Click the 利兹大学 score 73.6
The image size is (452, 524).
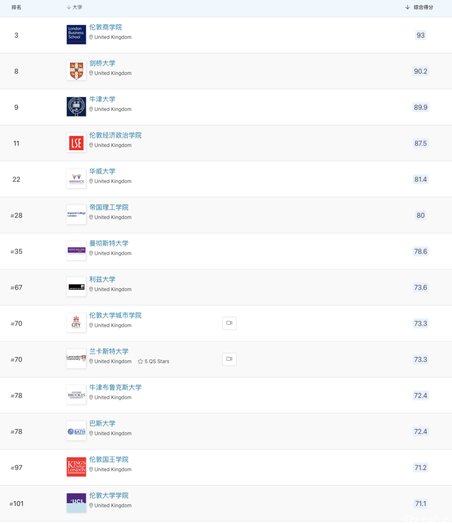[x=421, y=288]
